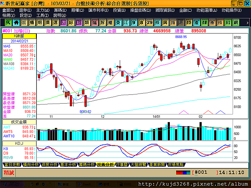Viewport: 251px width, 188px height.
Task: Open the Windows 開始 start button
Action: (12, 184)
